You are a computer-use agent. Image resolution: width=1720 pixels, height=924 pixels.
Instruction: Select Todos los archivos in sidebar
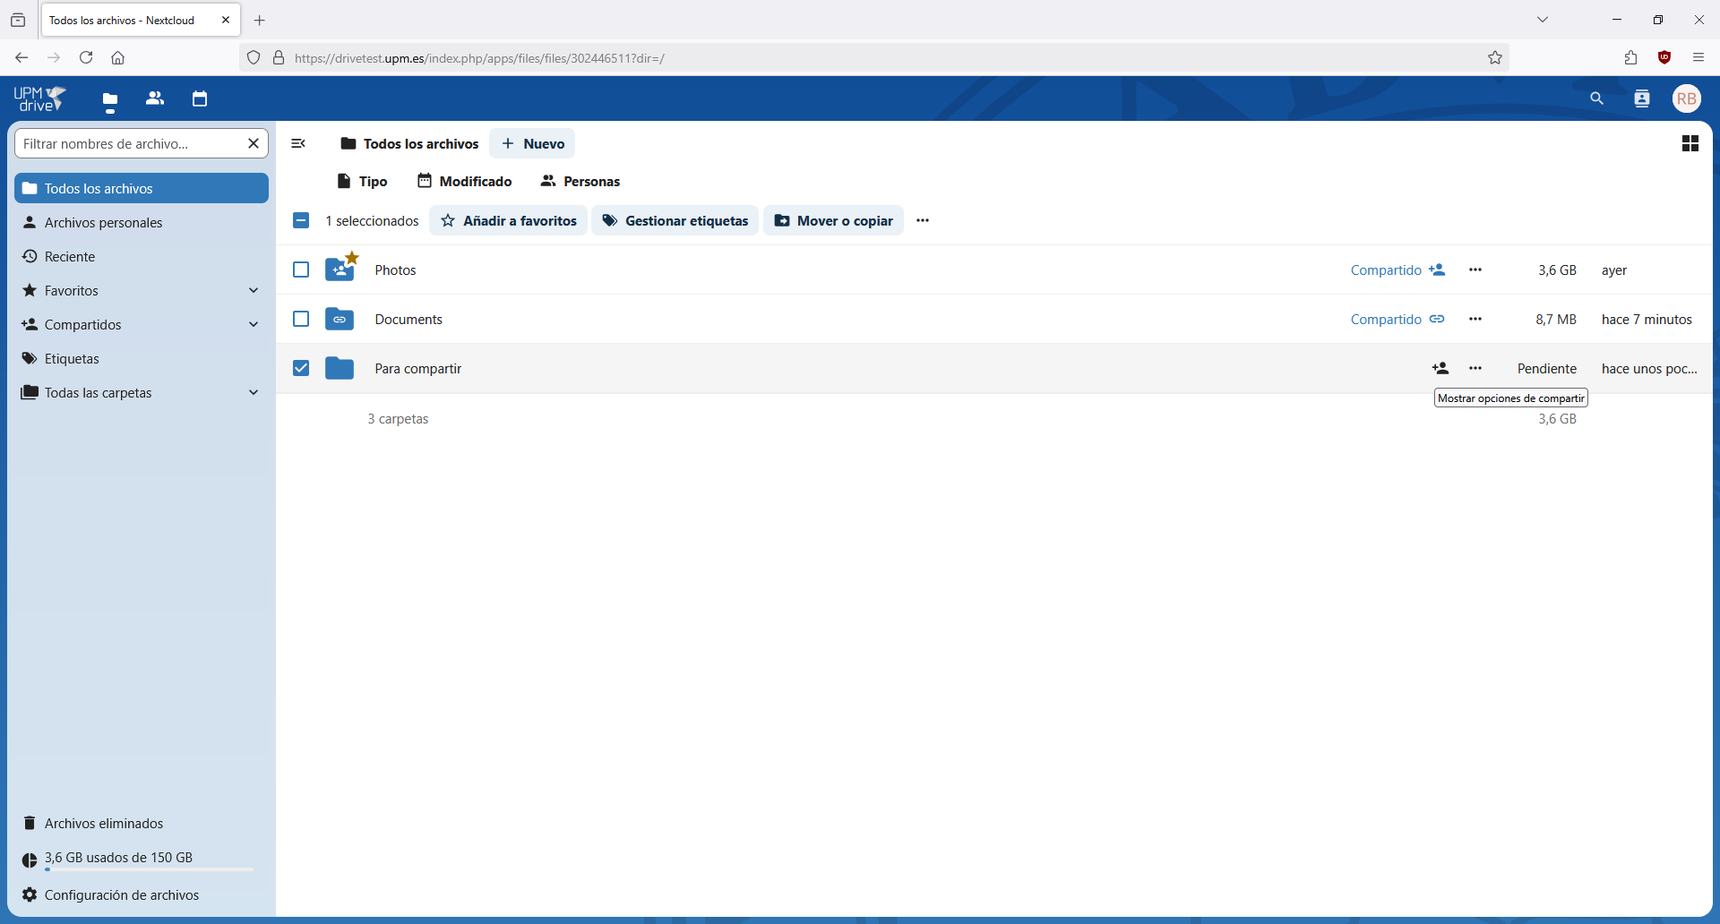142,188
